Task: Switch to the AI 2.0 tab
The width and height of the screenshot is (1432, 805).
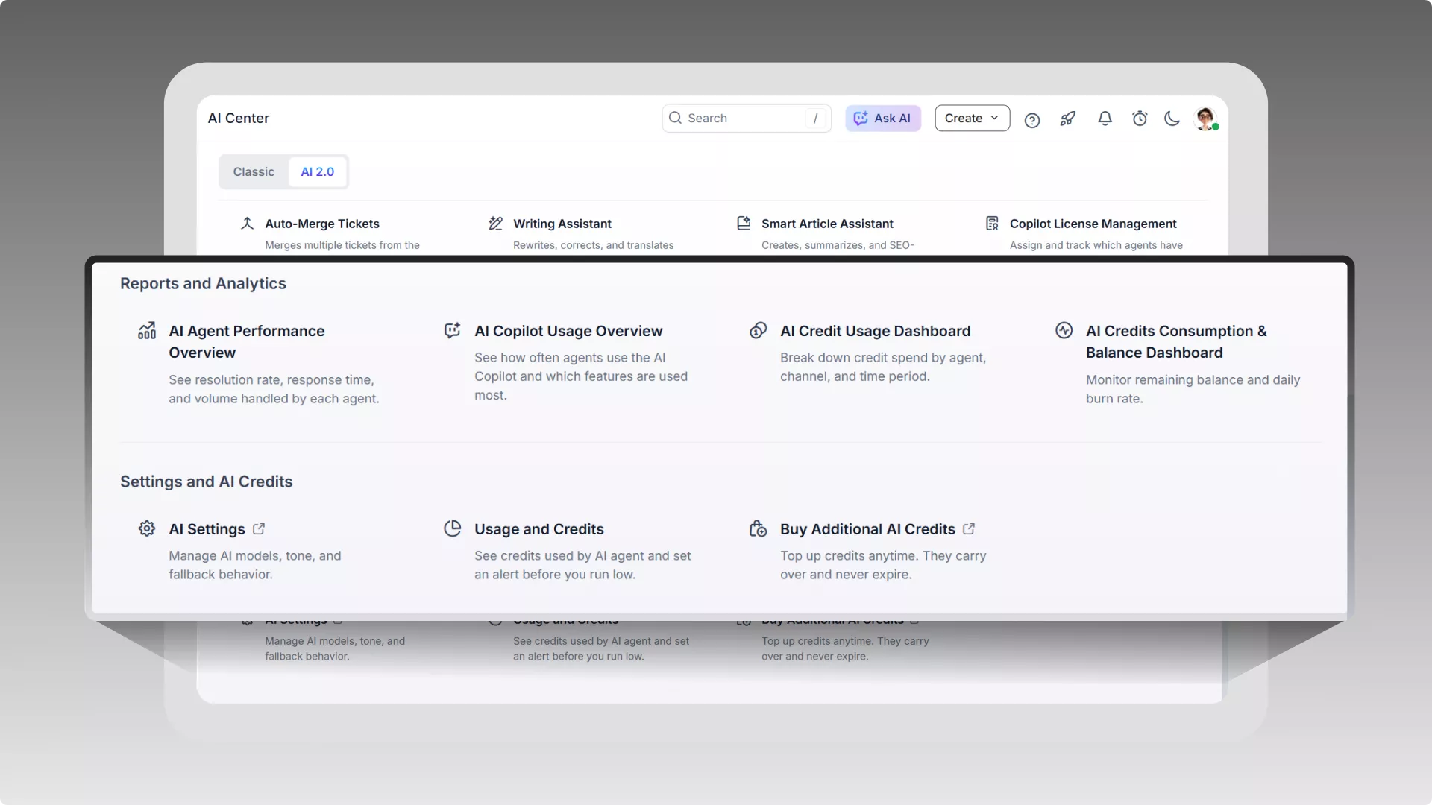Action: 318,171
